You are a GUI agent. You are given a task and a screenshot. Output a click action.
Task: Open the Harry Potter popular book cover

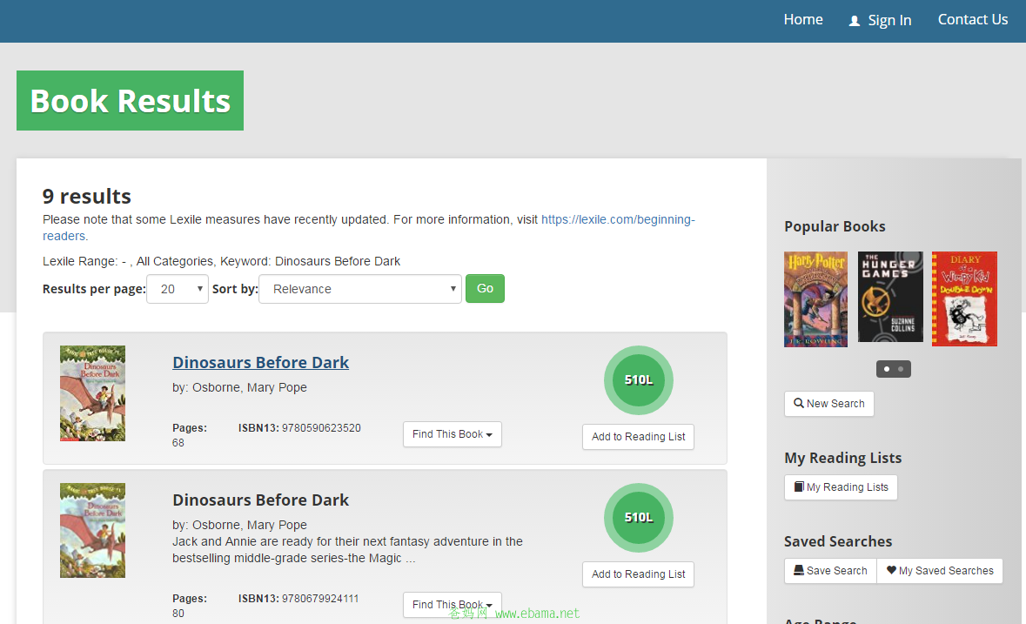click(815, 299)
